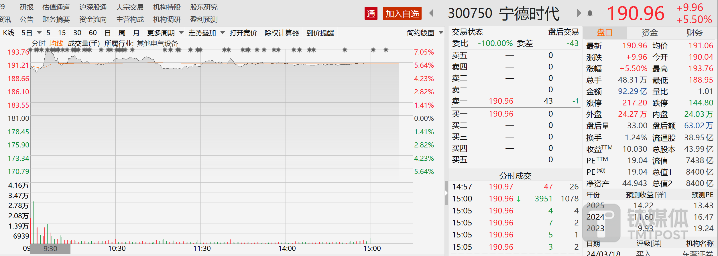Click the 193.76 top price axis label
The image size is (718, 256).
point(18,52)
